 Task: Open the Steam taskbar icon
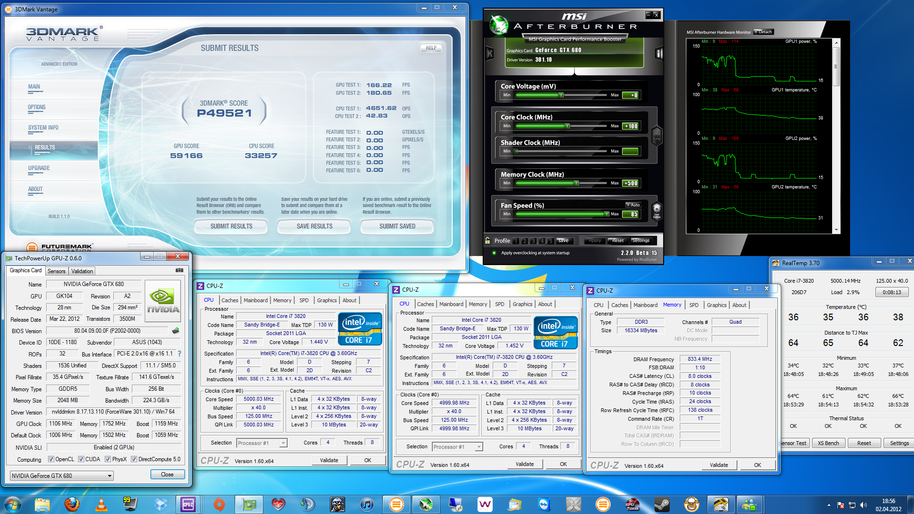coord(662,504)
